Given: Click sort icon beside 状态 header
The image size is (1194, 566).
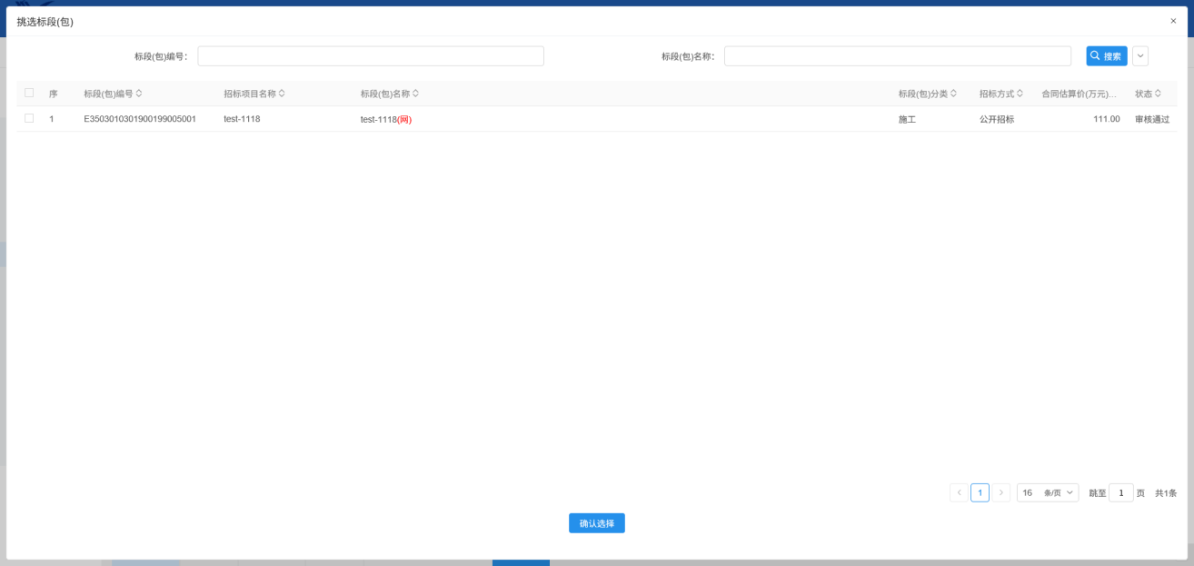Looking at the screenshot, I should (x=1158, y=94).
